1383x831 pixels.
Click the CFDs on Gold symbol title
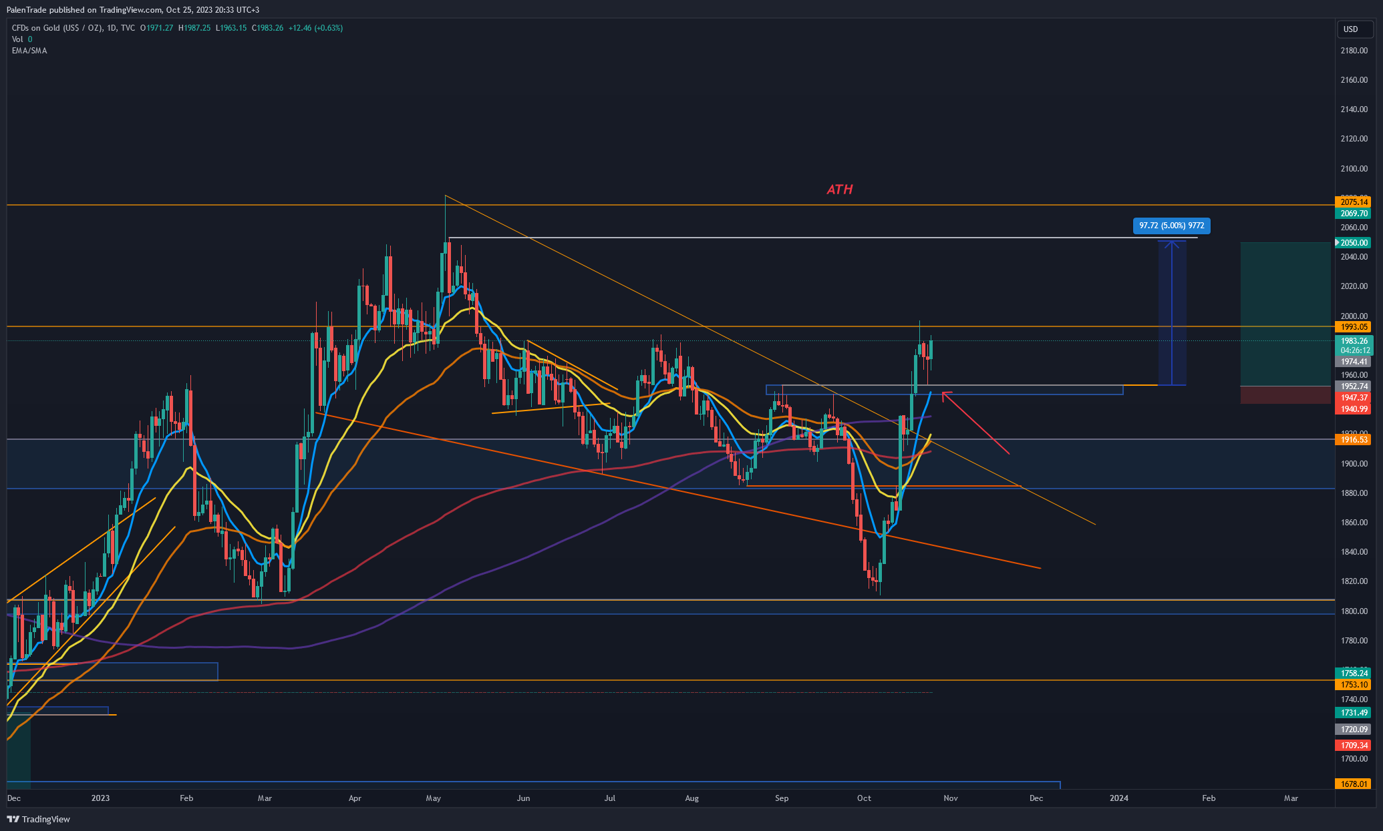[73, 28]
